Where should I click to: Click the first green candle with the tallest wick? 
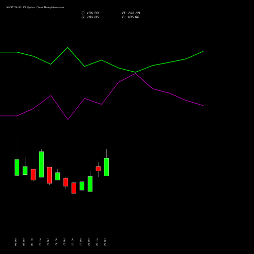[17, 167]
